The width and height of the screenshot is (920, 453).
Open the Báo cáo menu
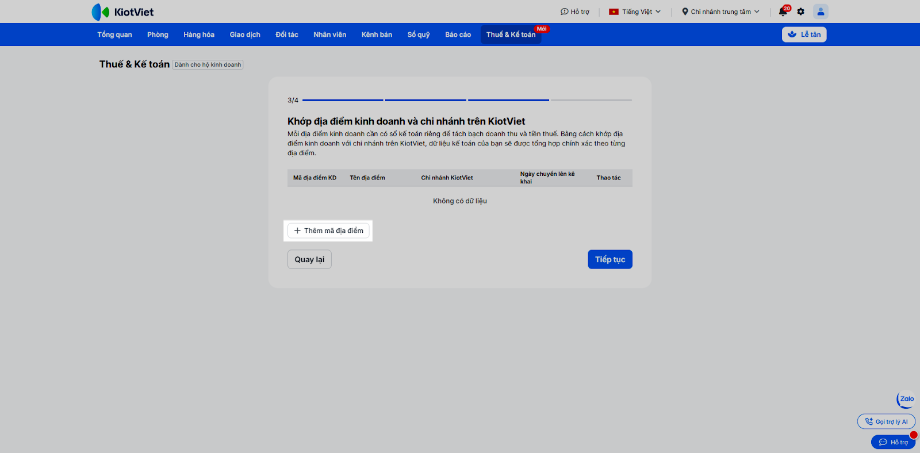458,34
